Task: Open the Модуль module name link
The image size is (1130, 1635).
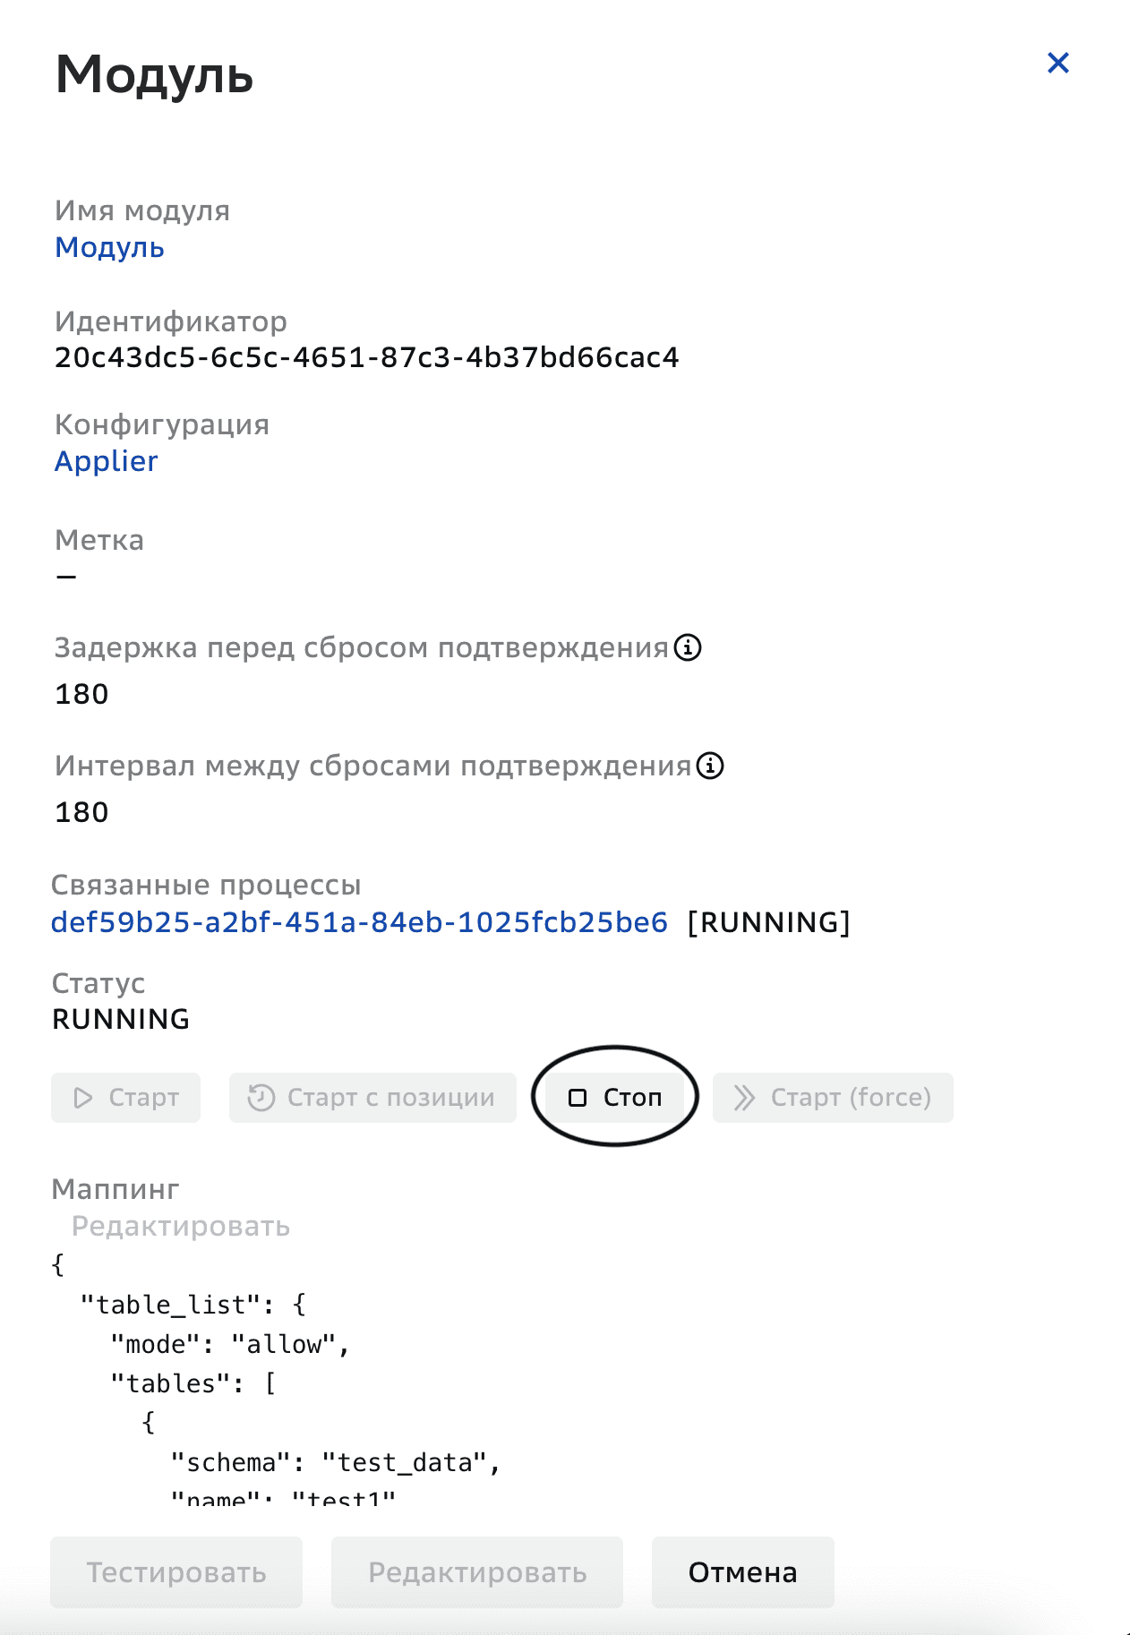Action: coord(109,248)
